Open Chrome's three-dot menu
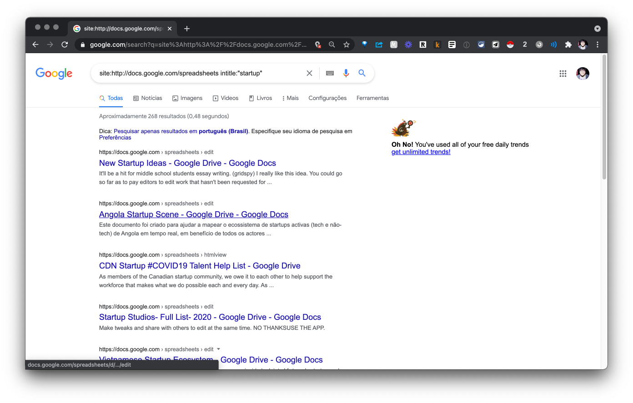 598,45
